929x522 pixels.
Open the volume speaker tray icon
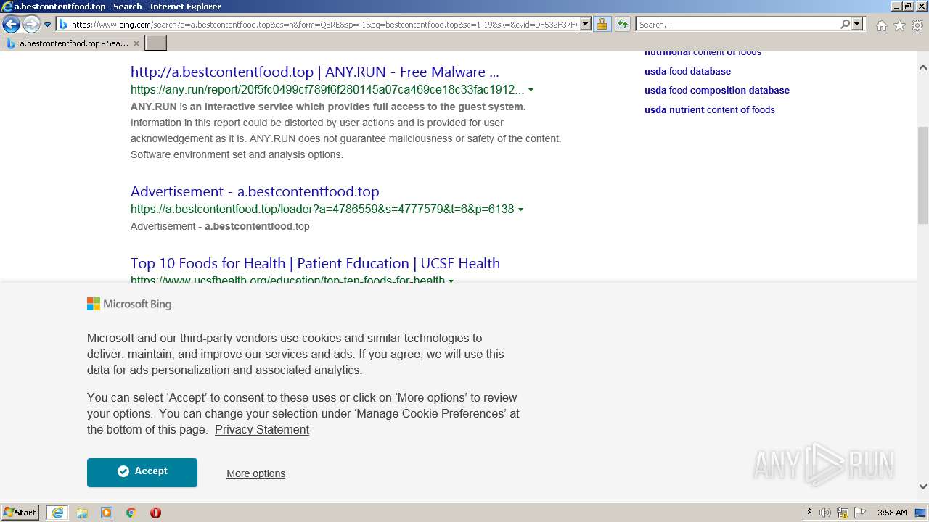pos(825,513)
